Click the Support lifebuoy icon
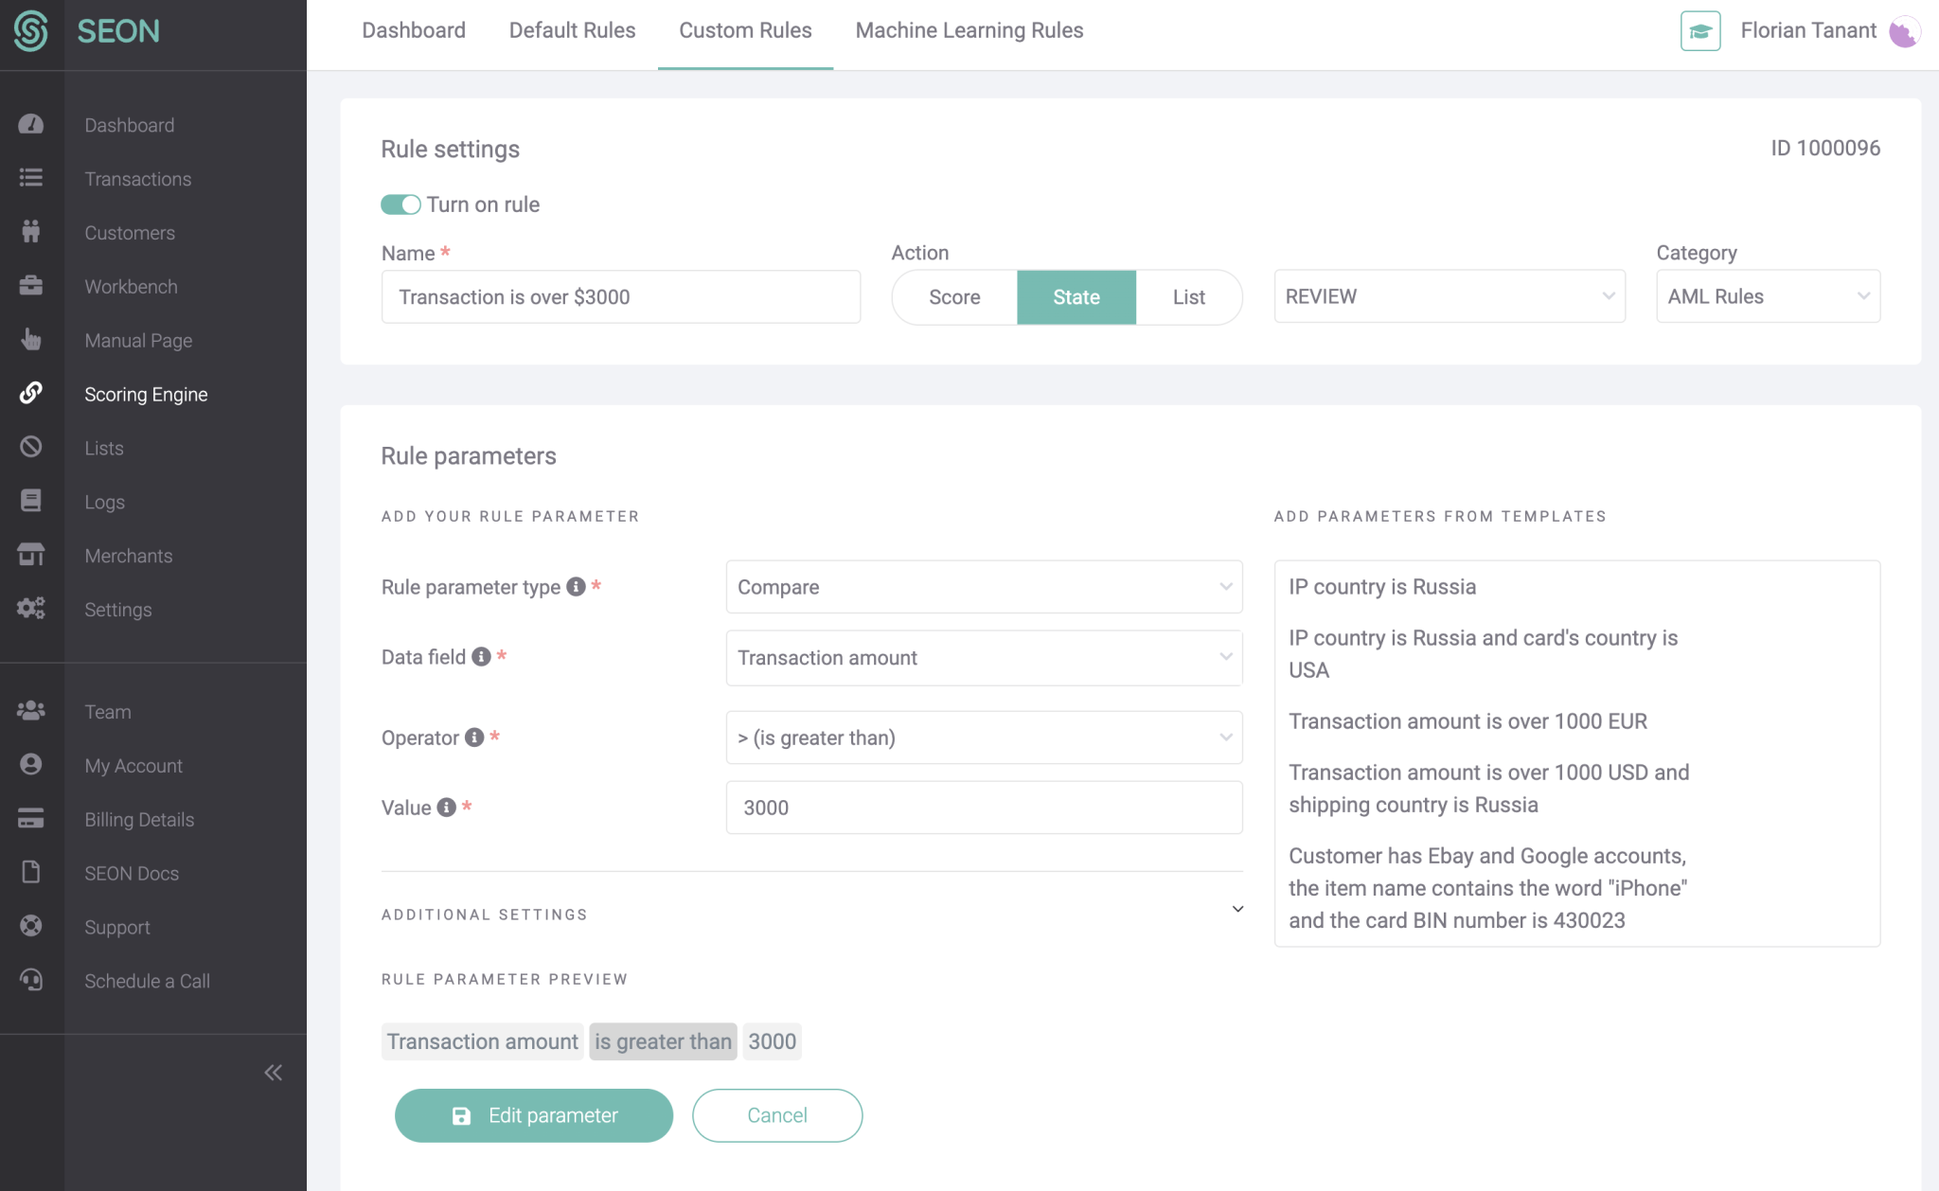This screenshot has height=1191, width=1939. pyautogui.click(x=31, y=925)
